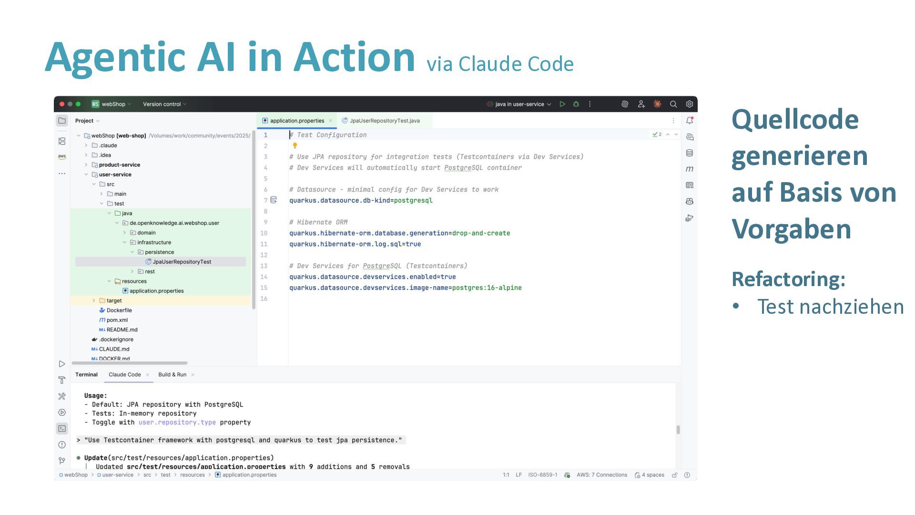The image size is (915, 515).
Task: Collapse the user-service module folder
Action: pos(86,175)
